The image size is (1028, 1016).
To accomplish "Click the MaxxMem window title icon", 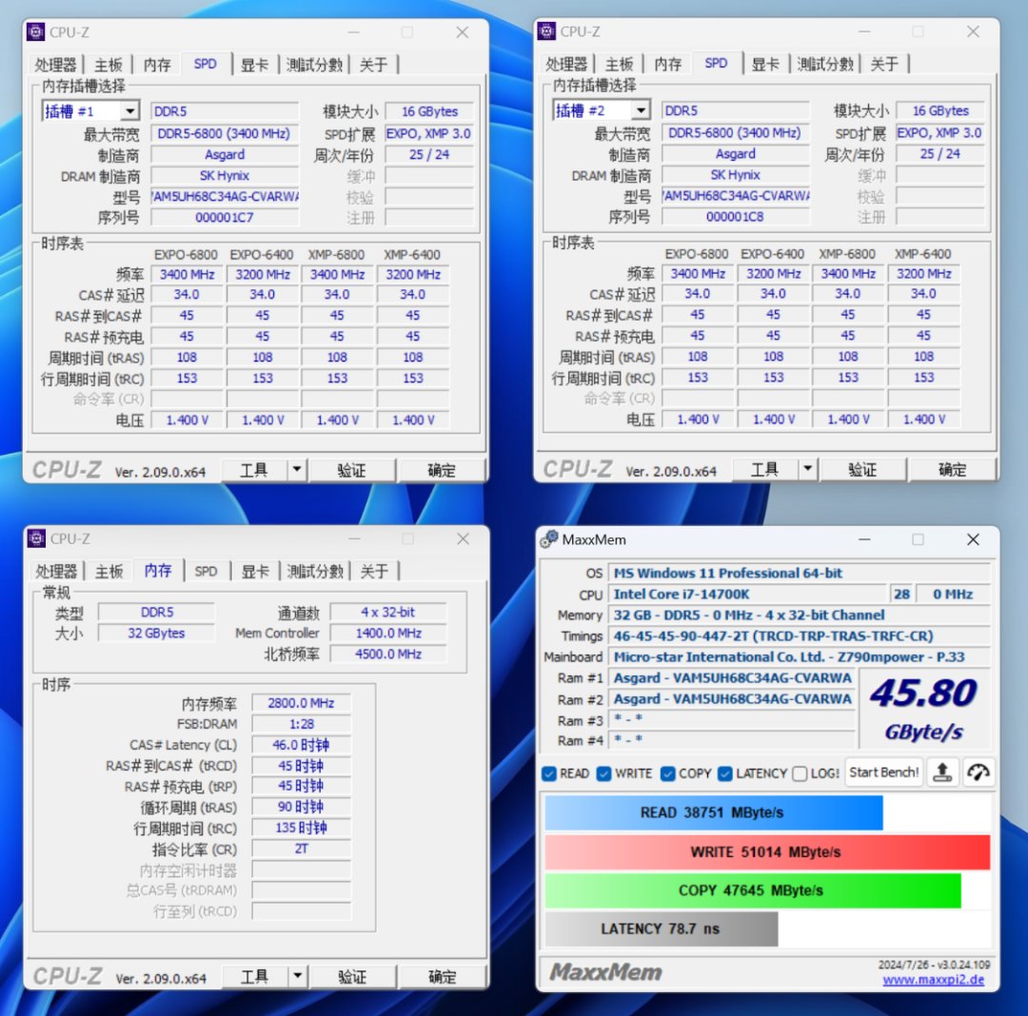I will 548,539.
